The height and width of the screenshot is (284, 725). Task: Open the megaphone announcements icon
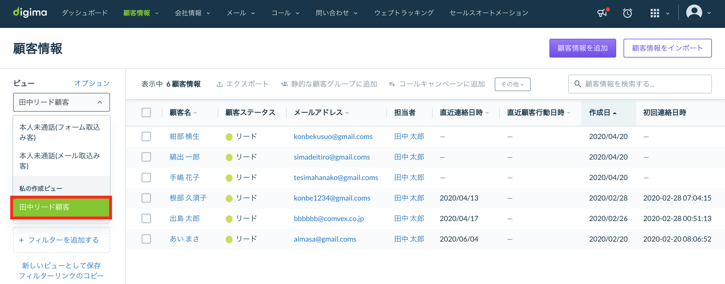tap(602, 13)
